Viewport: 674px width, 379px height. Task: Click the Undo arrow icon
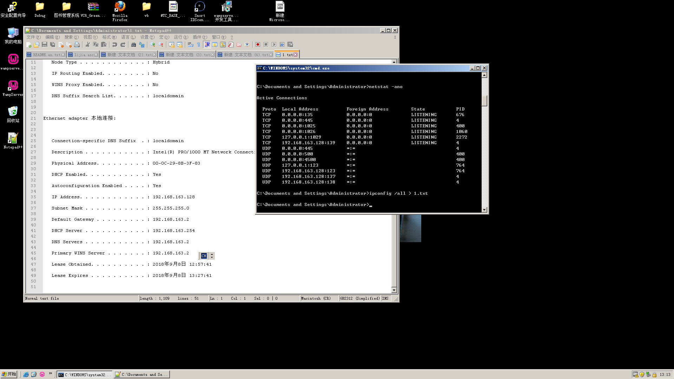[x=114, y=45]
